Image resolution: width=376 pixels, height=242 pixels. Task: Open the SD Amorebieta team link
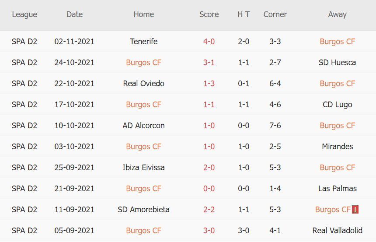tap(143, 210)
